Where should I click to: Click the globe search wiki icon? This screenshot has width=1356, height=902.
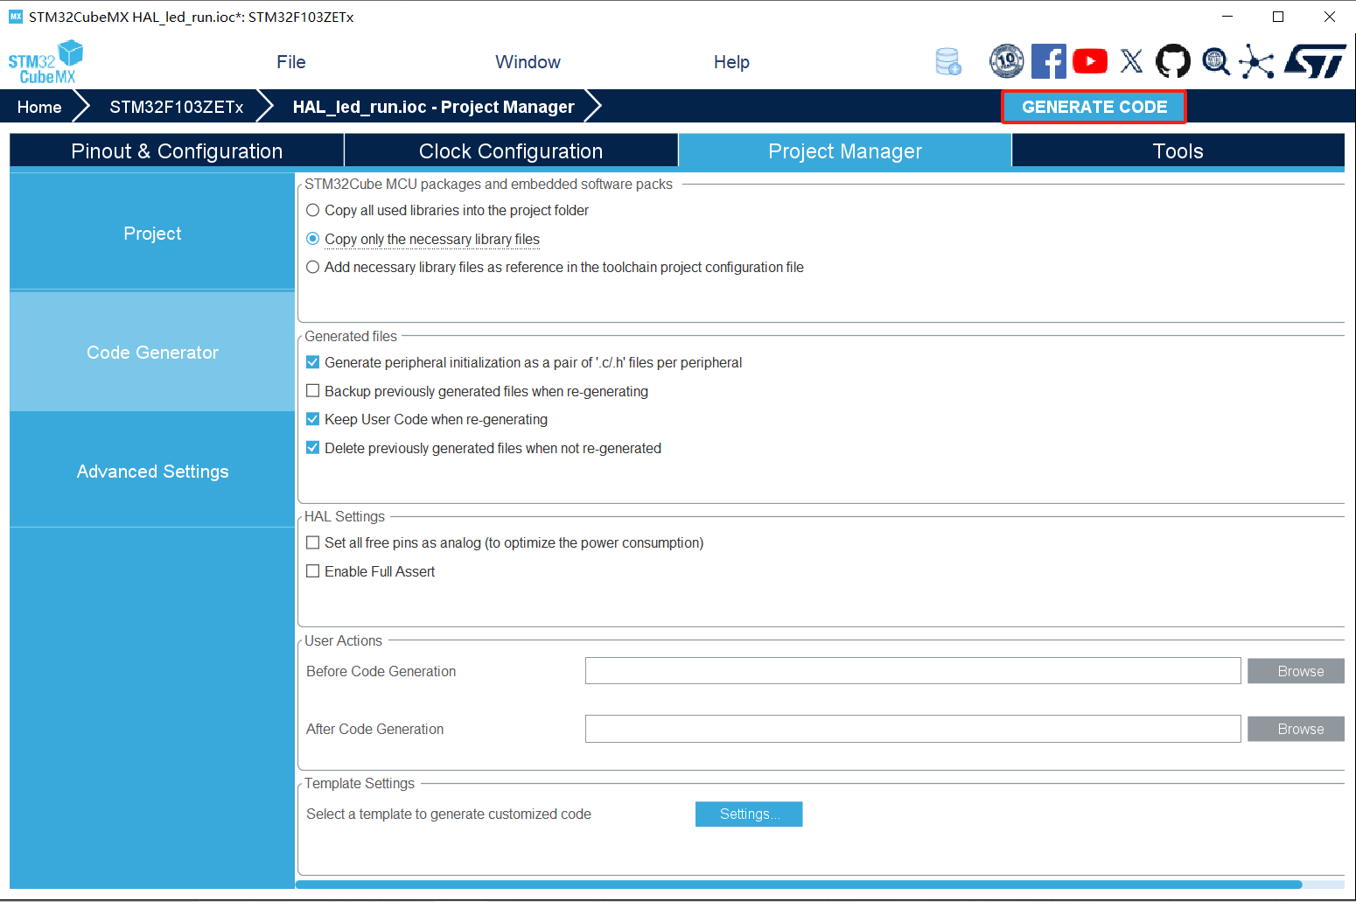pyautogui.click(x=1215, y=61)
